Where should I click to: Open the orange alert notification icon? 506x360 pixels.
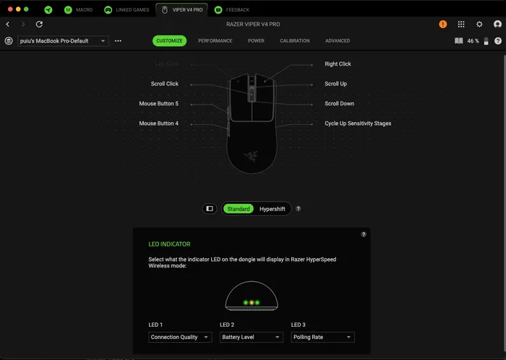(x=442, y=24)
